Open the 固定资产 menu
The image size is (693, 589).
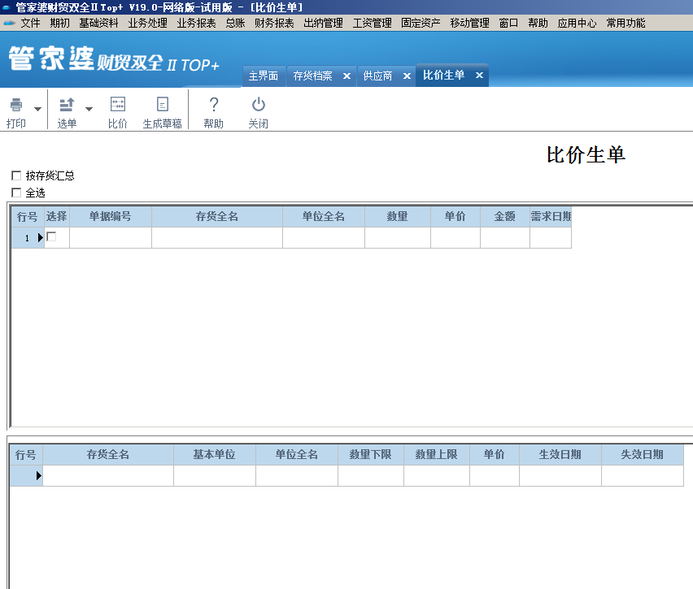pyautogui.click(x=421, y=23)
